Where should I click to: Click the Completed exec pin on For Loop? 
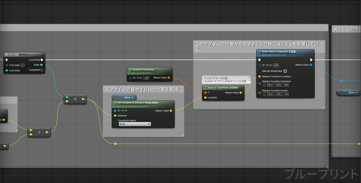(x=42, y=70)
